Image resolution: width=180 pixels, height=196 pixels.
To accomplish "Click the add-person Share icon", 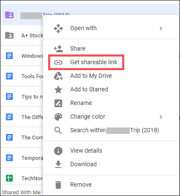I will click(x=58, y=49).
